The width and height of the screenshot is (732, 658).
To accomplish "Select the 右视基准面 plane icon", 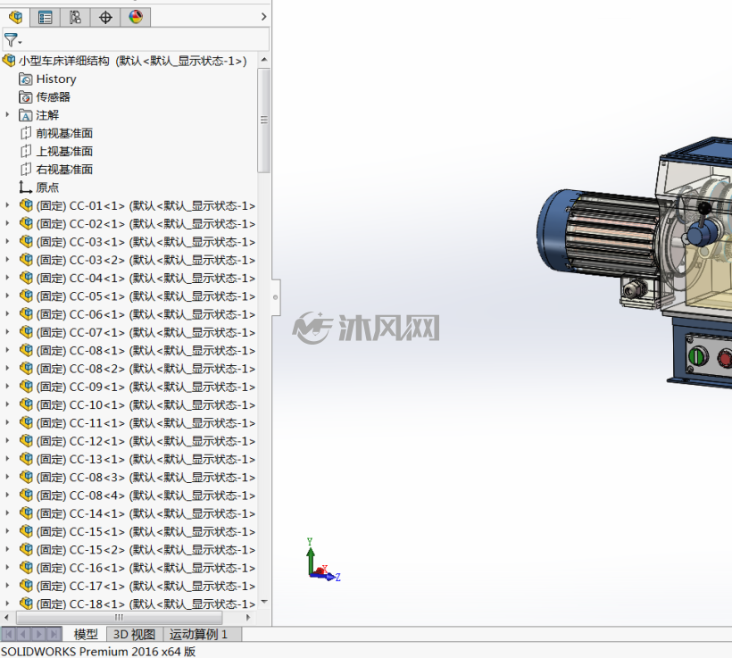I will [x=26, y=170].
